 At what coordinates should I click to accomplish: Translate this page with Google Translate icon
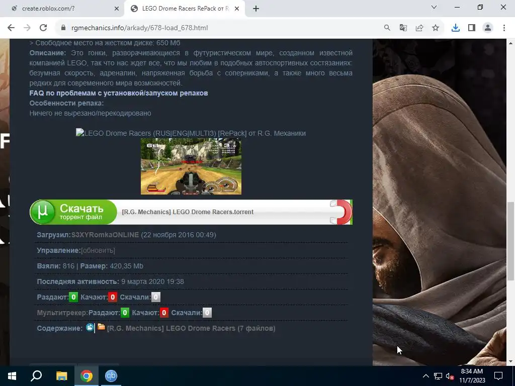(x=403, y=28)
